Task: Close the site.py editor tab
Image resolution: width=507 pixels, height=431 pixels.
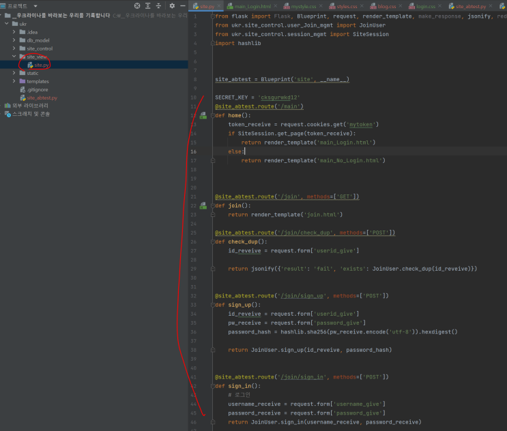Action: [218, 6]
